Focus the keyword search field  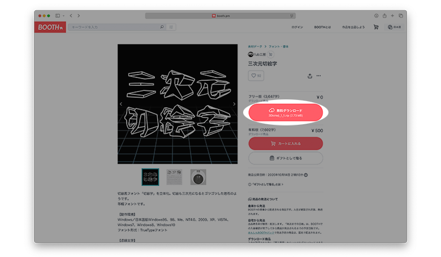114,27
